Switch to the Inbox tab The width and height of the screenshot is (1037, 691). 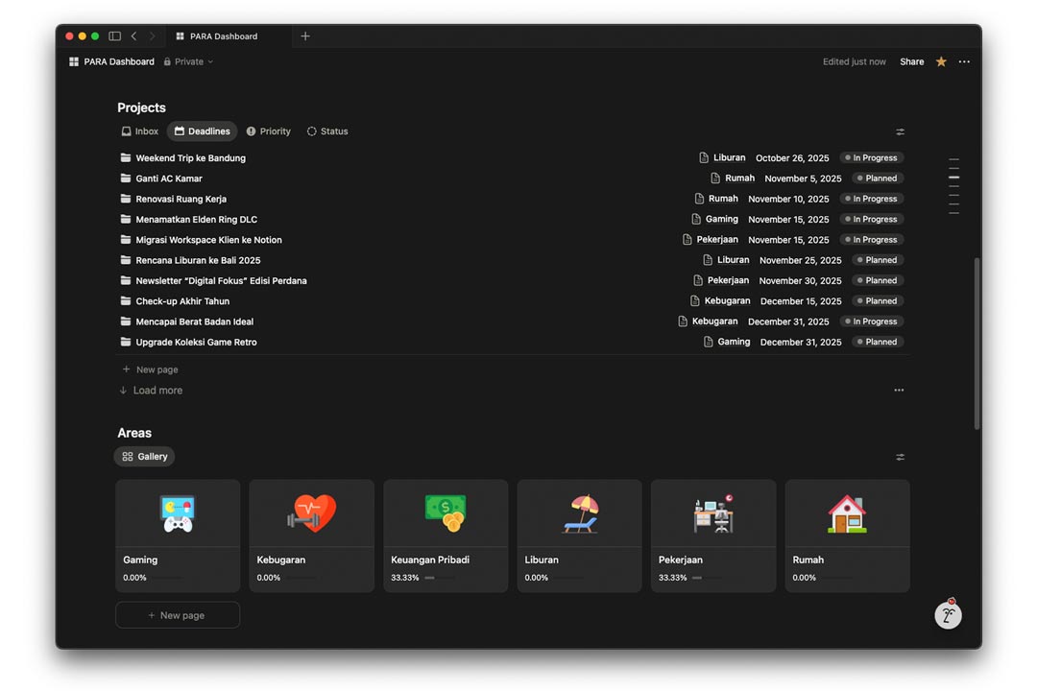[x=140, y=131]
